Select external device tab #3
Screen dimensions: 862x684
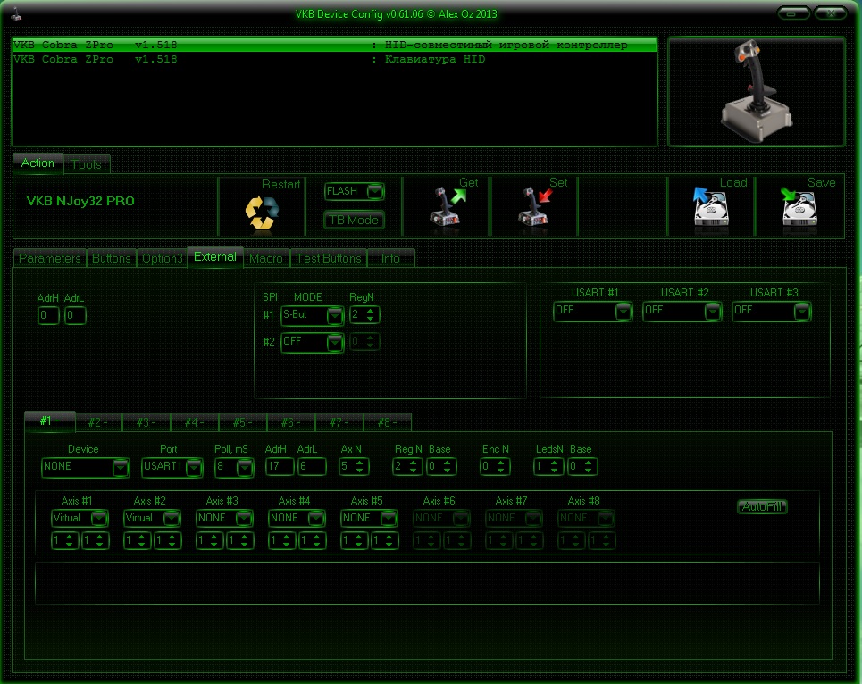tap(146, 422)
